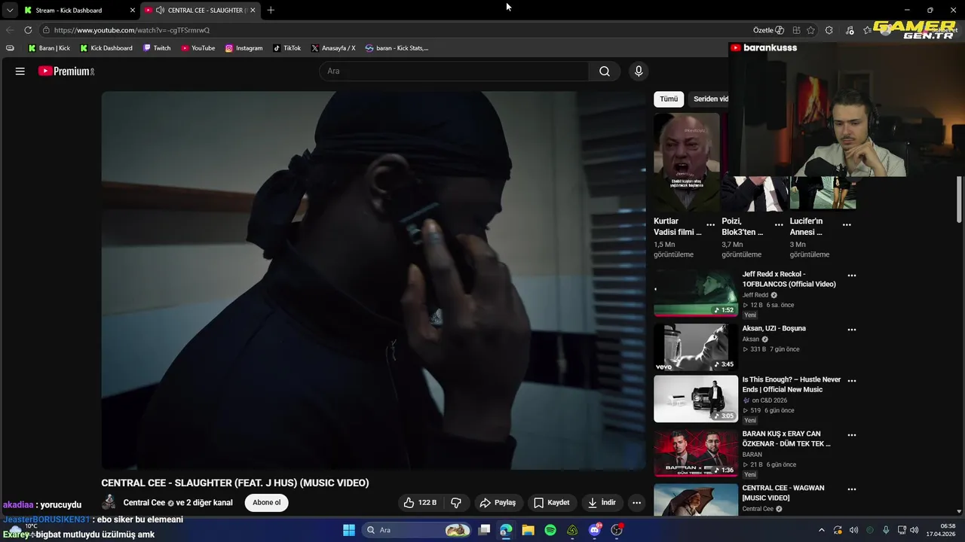This screenshot has width=965, height=542.
Task: Open options for 'BARAN KUŞ x ERAY CAN' video
Action: click(x=852, y=435)
